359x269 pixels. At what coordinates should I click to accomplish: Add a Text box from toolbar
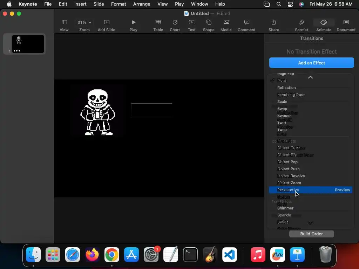(x=192, y=25)
